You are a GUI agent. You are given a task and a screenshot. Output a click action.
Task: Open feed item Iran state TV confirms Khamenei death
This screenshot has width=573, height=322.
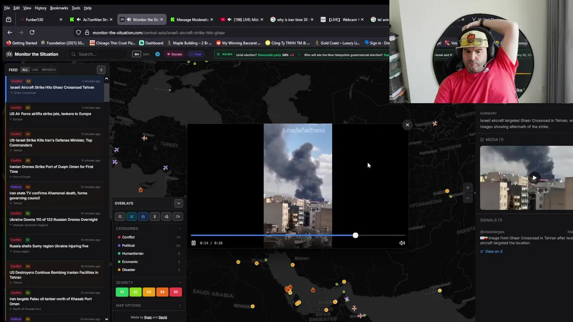55,195
